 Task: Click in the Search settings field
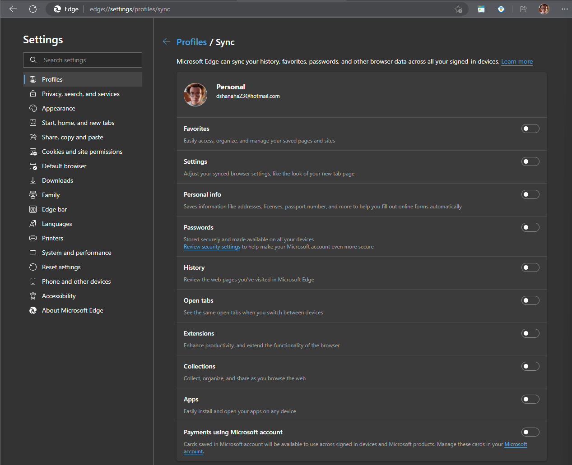(83, 60)
